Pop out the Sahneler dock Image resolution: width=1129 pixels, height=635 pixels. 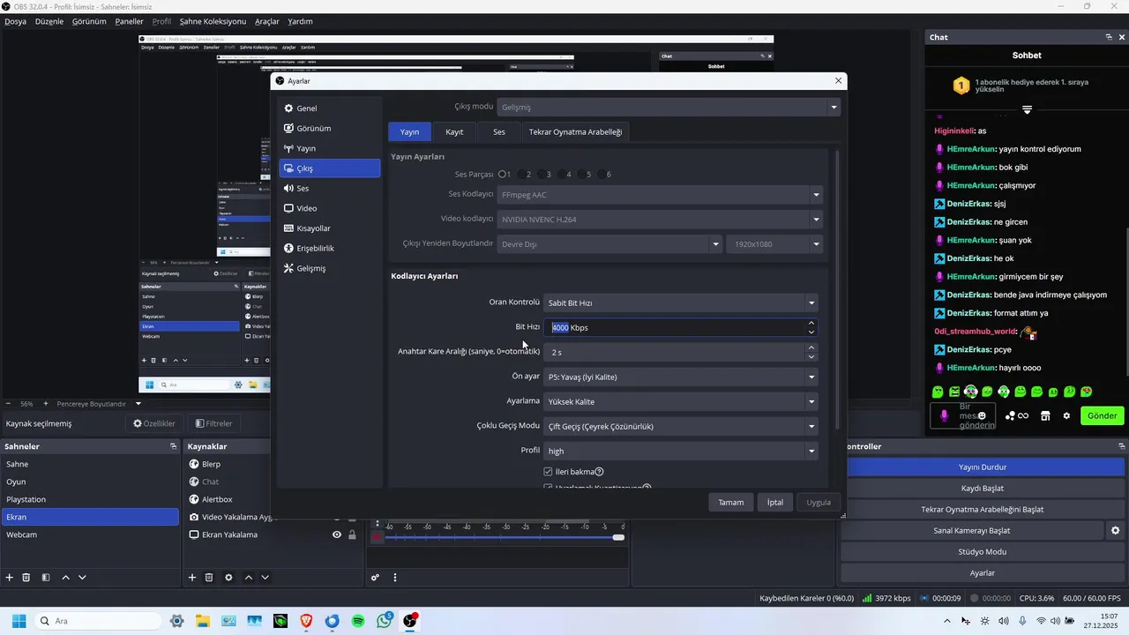click(173, 446)
